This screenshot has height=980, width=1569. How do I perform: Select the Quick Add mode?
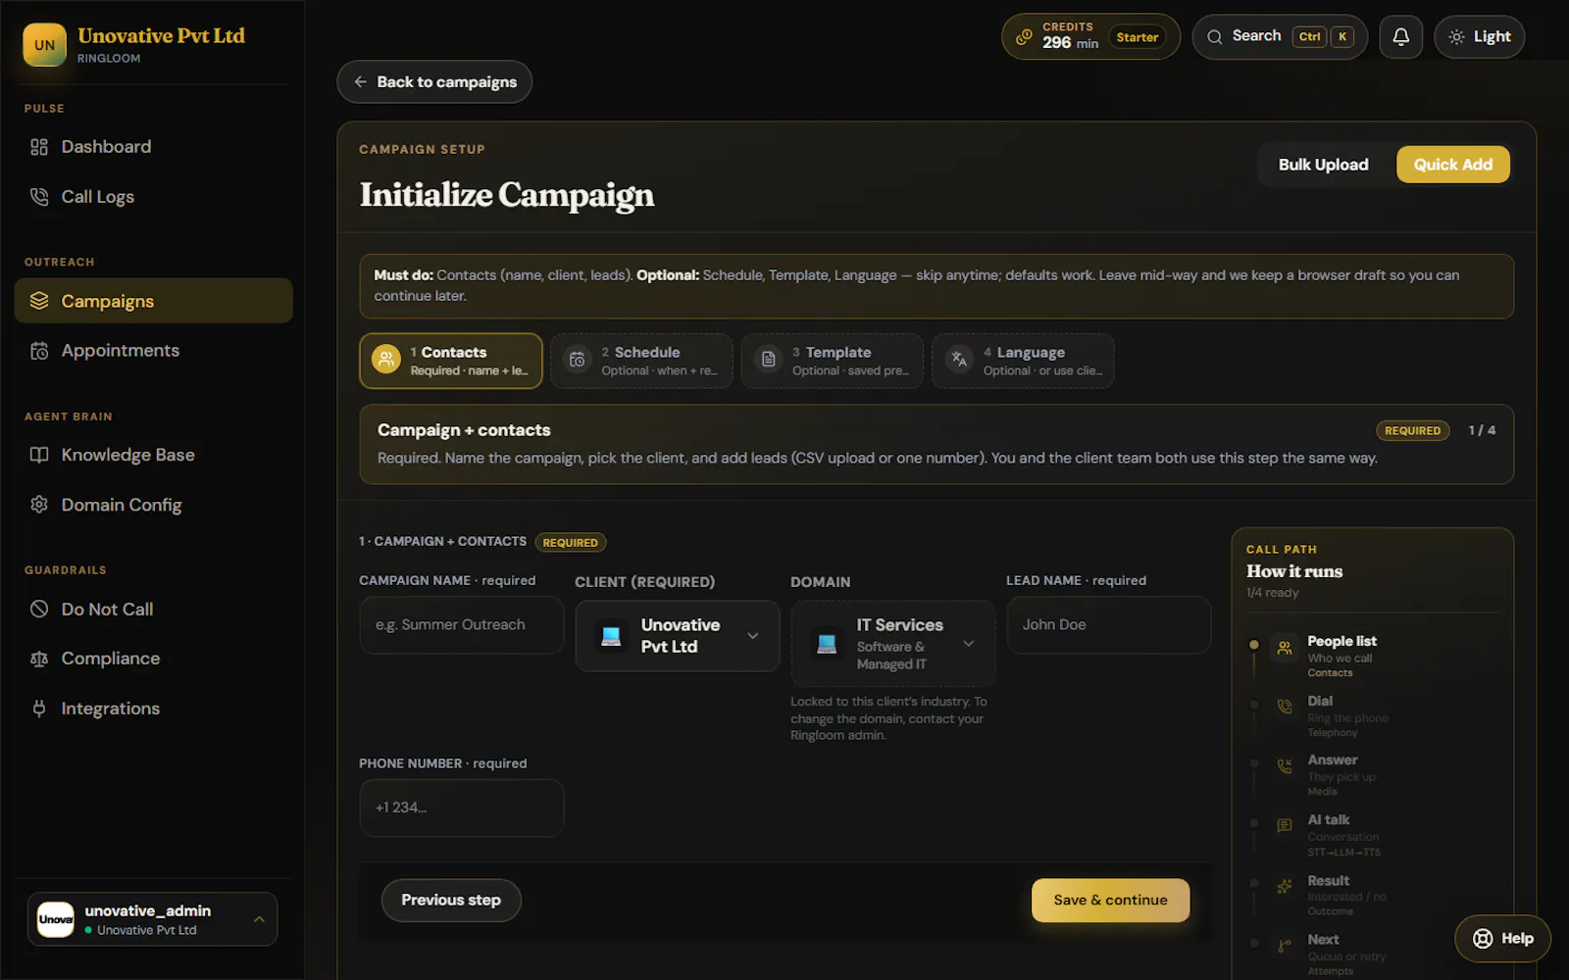[x=1452, y=165]
